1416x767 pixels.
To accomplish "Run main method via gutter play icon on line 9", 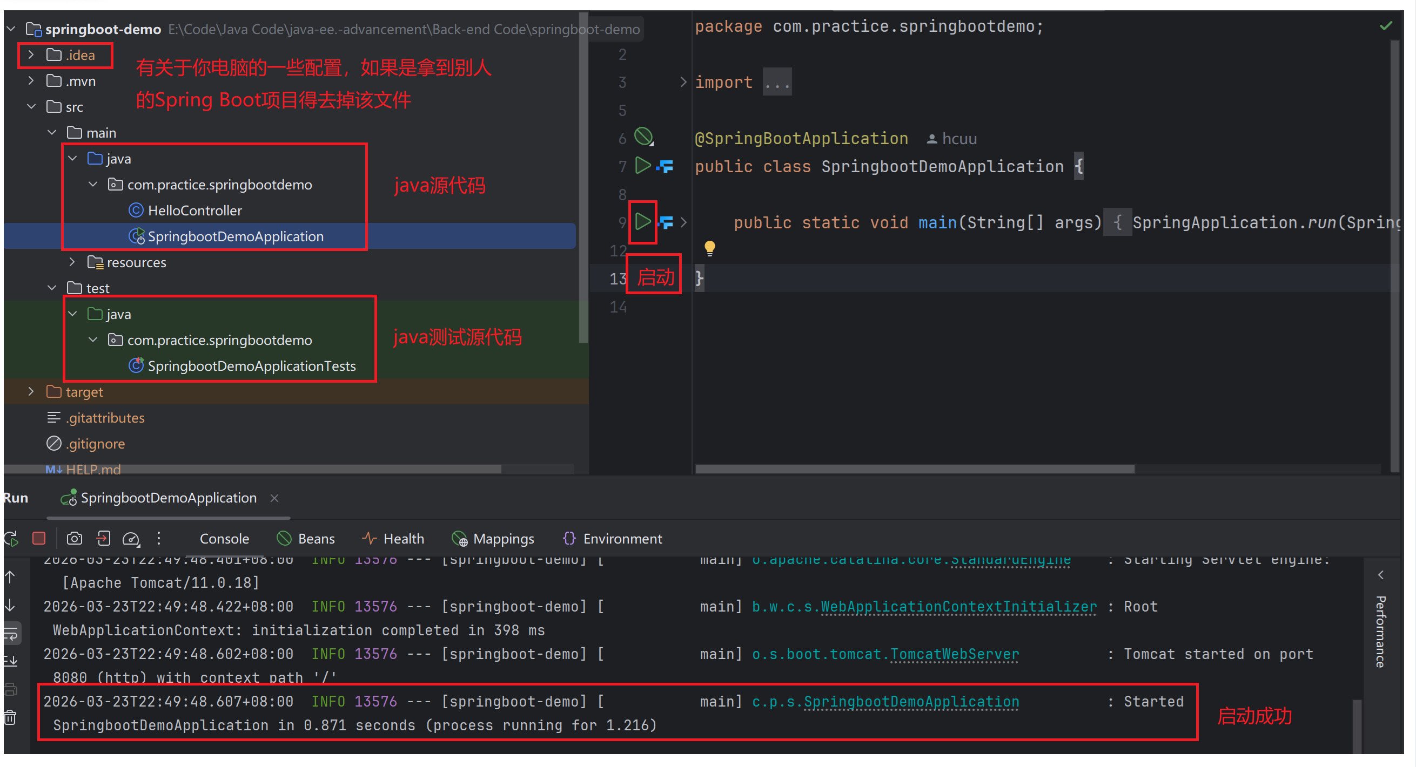I will (642, 221).
